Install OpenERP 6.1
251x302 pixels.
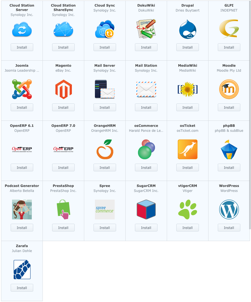click(x=22, y=167)
